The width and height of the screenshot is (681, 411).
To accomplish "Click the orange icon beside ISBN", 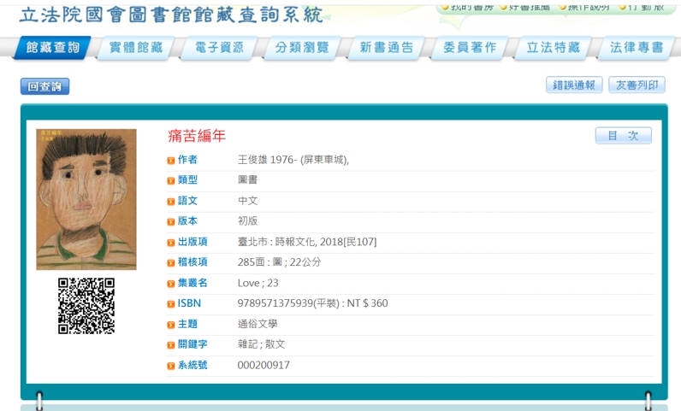I will 171,304.
